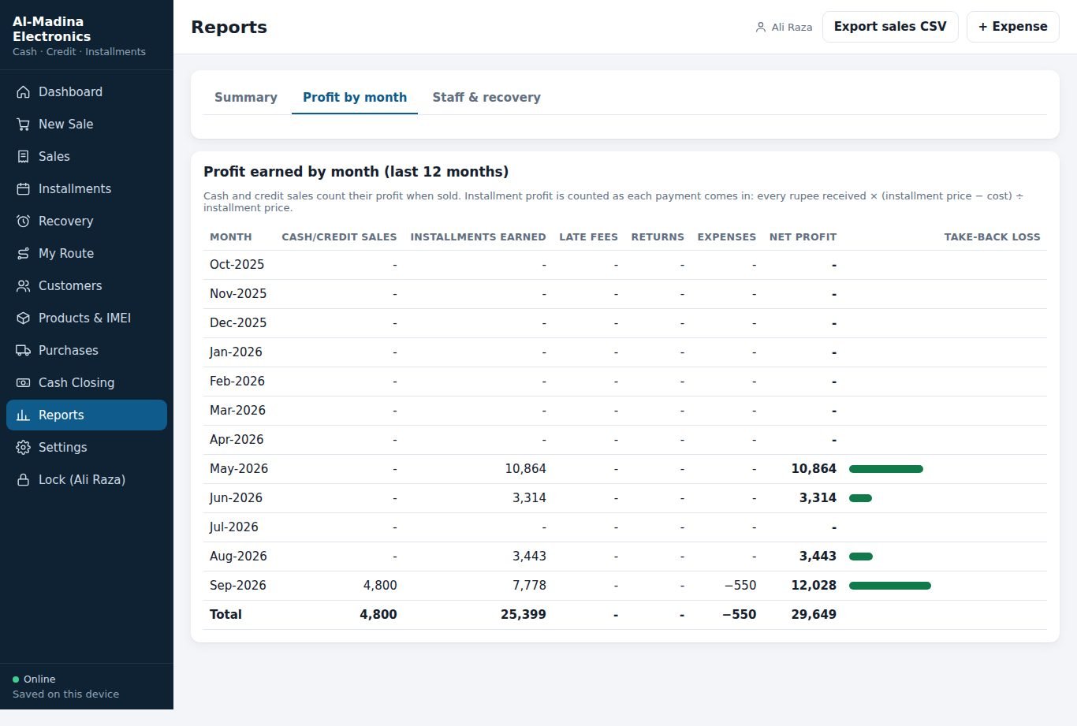Click the EXPENSES column header

pos(727,236)
